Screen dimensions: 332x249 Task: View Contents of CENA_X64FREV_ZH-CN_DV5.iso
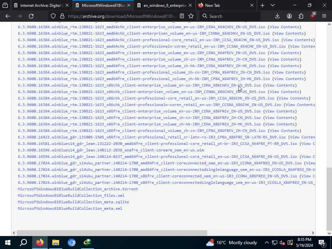pyautogui.click(x=284, y=59)
